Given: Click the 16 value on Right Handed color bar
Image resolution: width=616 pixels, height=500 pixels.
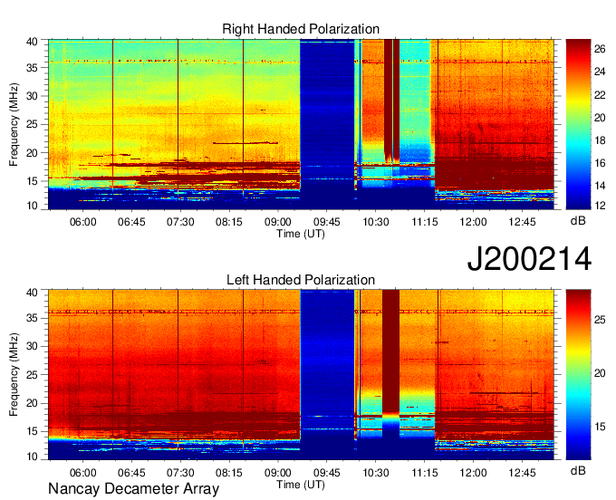Looking at the screenshot, I should pos(600,163).
